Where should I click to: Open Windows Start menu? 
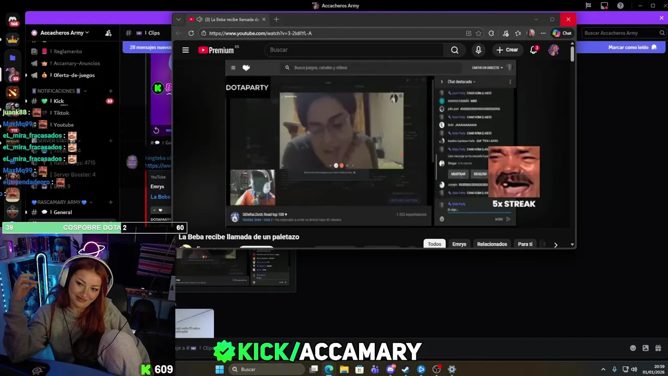220,369
